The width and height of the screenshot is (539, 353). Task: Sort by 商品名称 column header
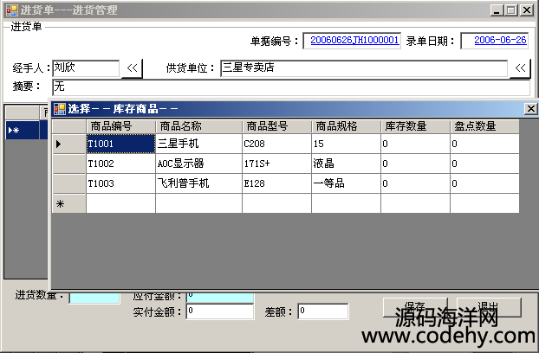click(190, 126)
